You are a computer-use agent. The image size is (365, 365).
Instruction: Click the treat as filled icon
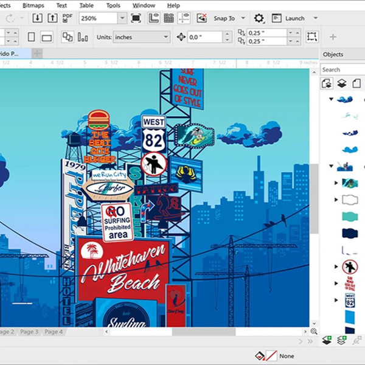pos(312,36)
